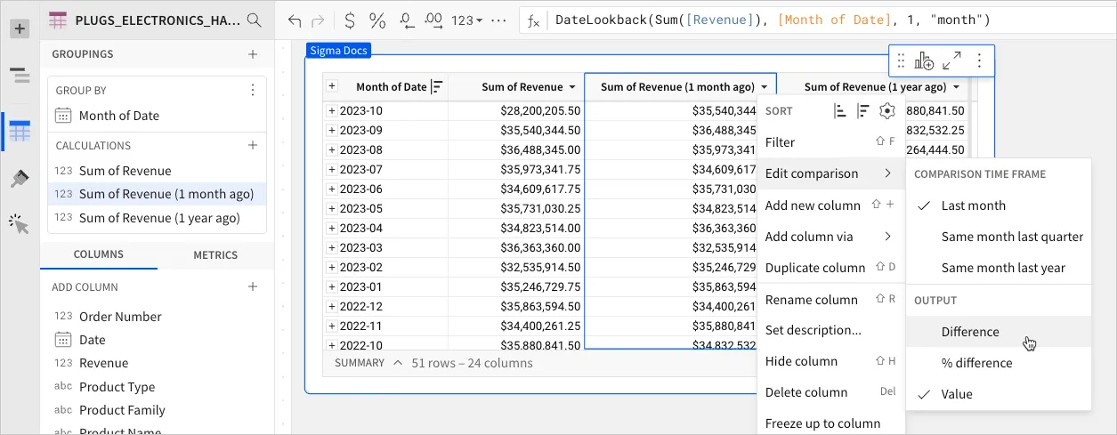Open the Group By three-dot menu

[253, 90]
